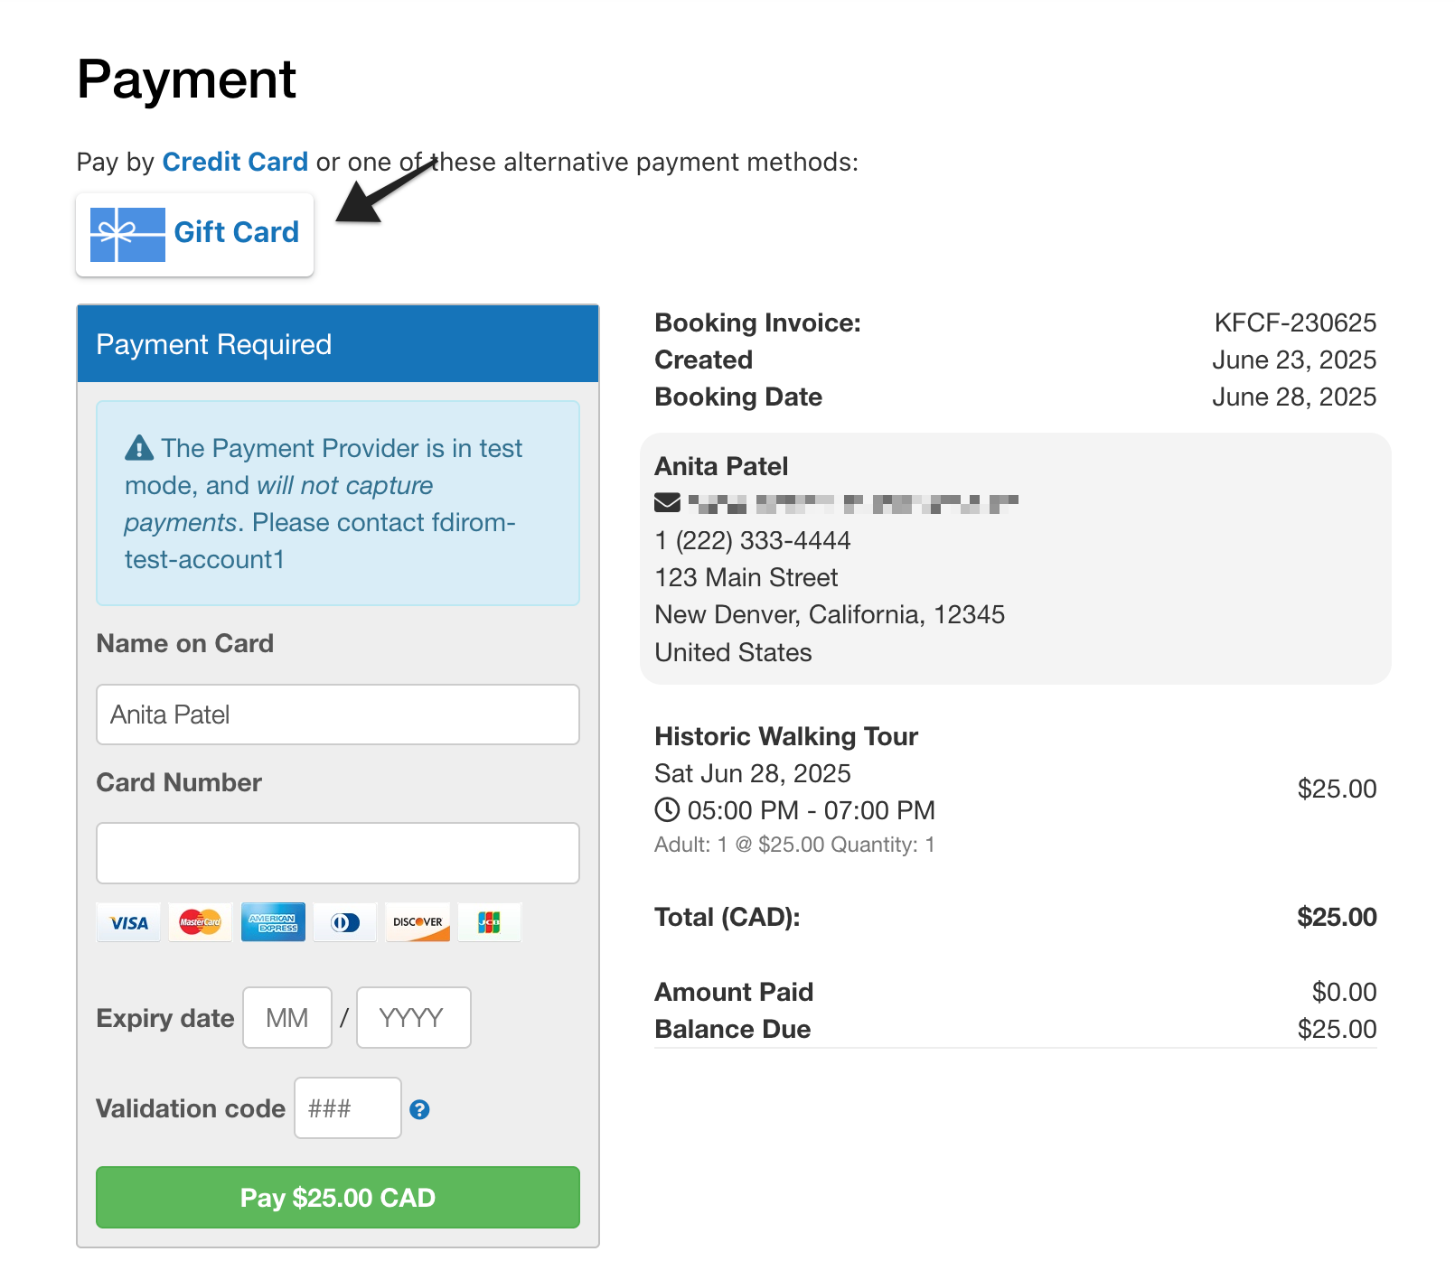Focus the Validation code field
This screenshot has width=1455, height=1261.
(x=348, y=1108)
